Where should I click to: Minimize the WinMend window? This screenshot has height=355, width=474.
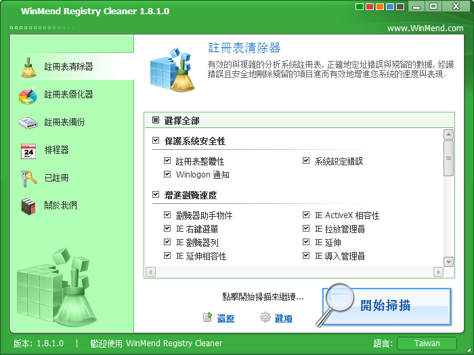point(416,6)
